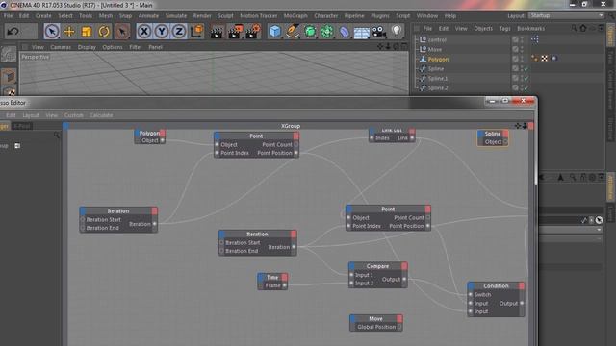Screen dimensions: 616x346
Task: Open the Layout dropdown showing Startup
Action: tap(566, 15)
